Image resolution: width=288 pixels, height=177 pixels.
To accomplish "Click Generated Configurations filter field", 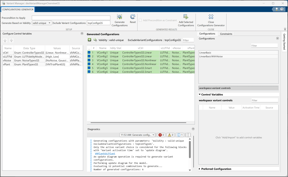I will click(188, 40).
